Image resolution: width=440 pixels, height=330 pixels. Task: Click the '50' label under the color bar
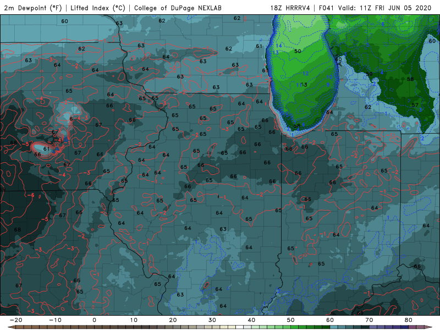tap(291, 320)
